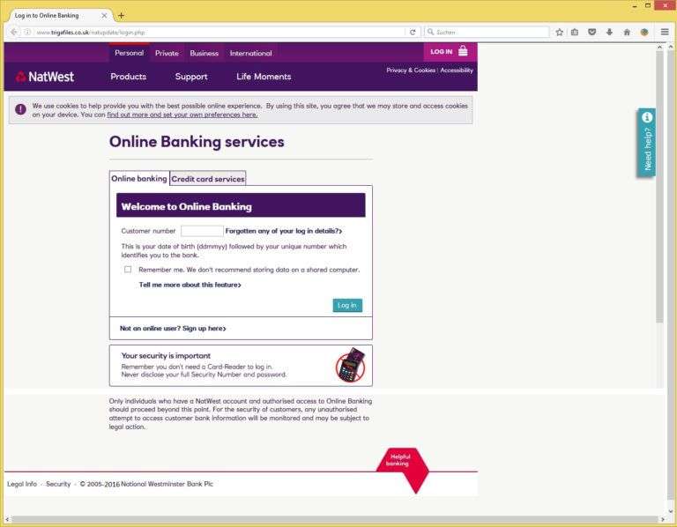The width and height of the screenshot is (677, 527).
Task: Click the card-reader prohibited image
Action: [350, 365]
